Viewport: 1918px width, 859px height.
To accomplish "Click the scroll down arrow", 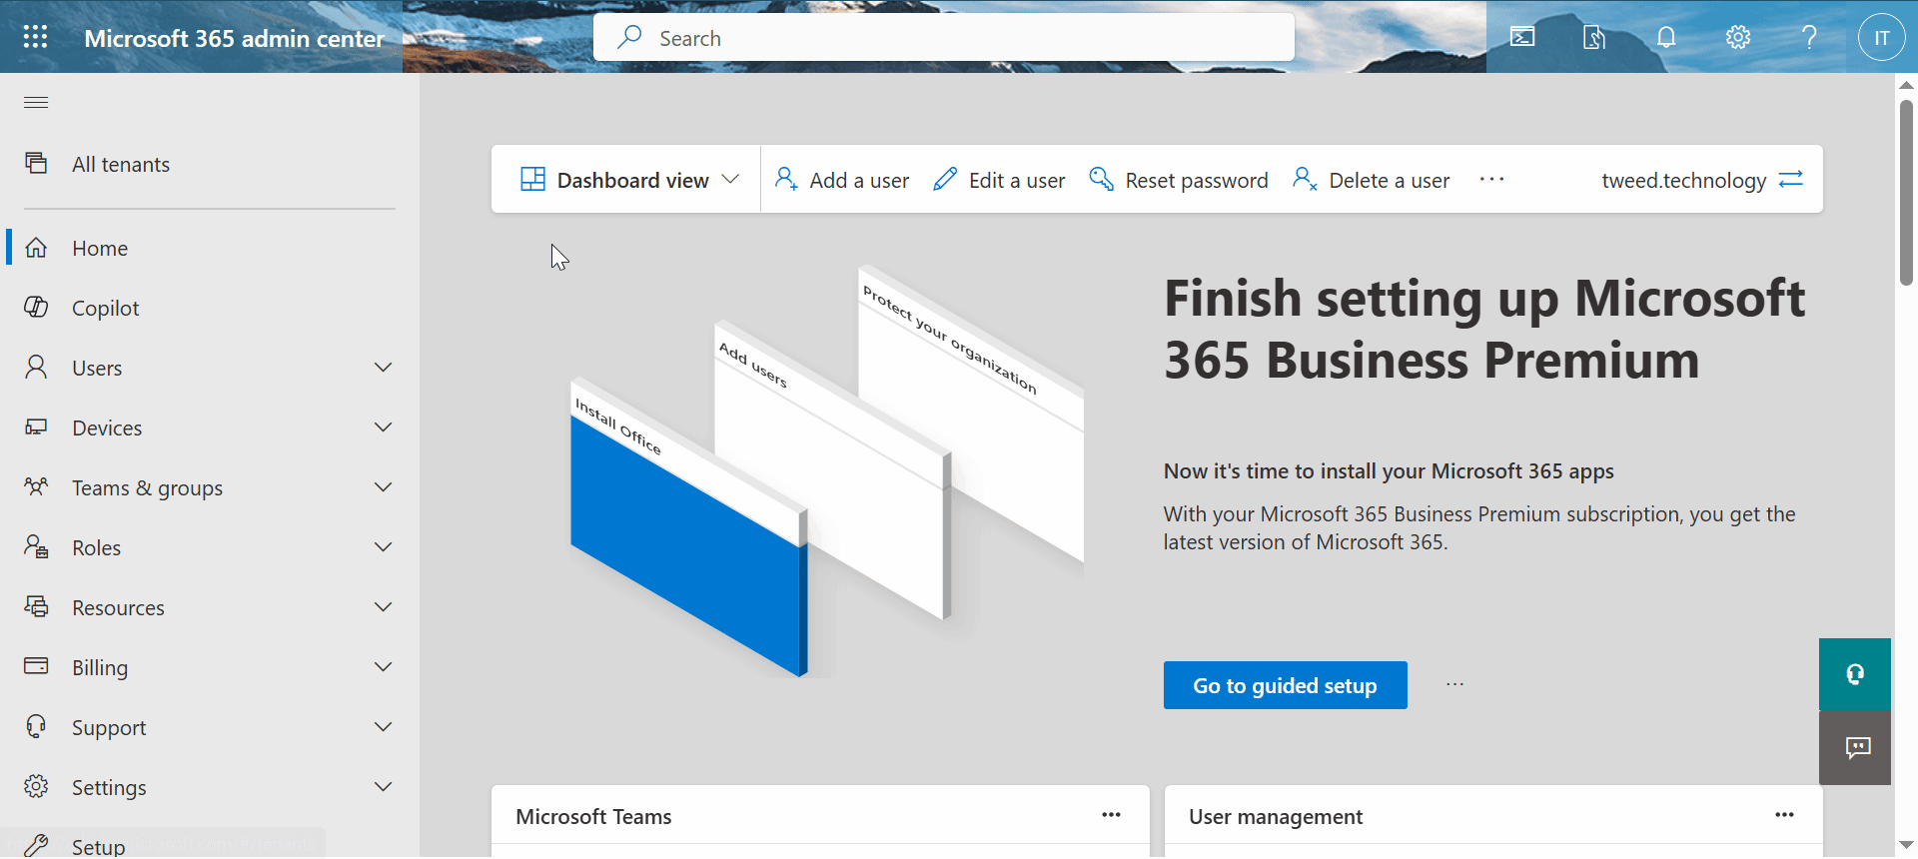I will 1906,846.
